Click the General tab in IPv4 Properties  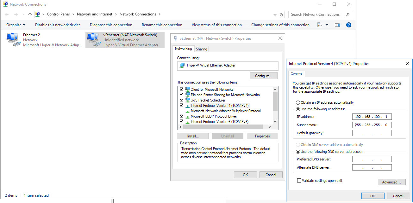pyautogui.click(x=297, y=74)
